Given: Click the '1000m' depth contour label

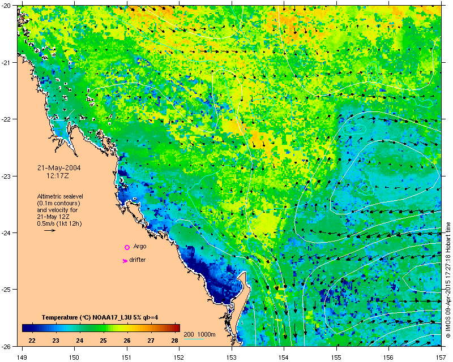Looking at the screenshot, I should click(207, 335).
